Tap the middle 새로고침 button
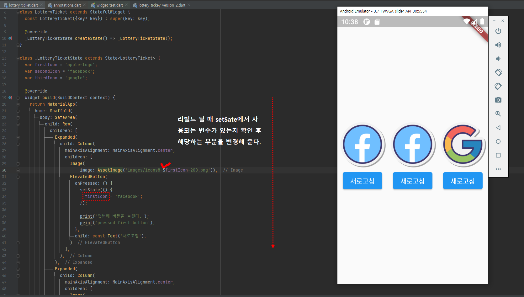 (x=413, y=181)
